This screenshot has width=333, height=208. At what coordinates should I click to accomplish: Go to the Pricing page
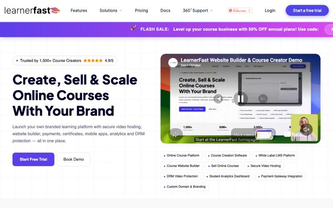(142, 10)
